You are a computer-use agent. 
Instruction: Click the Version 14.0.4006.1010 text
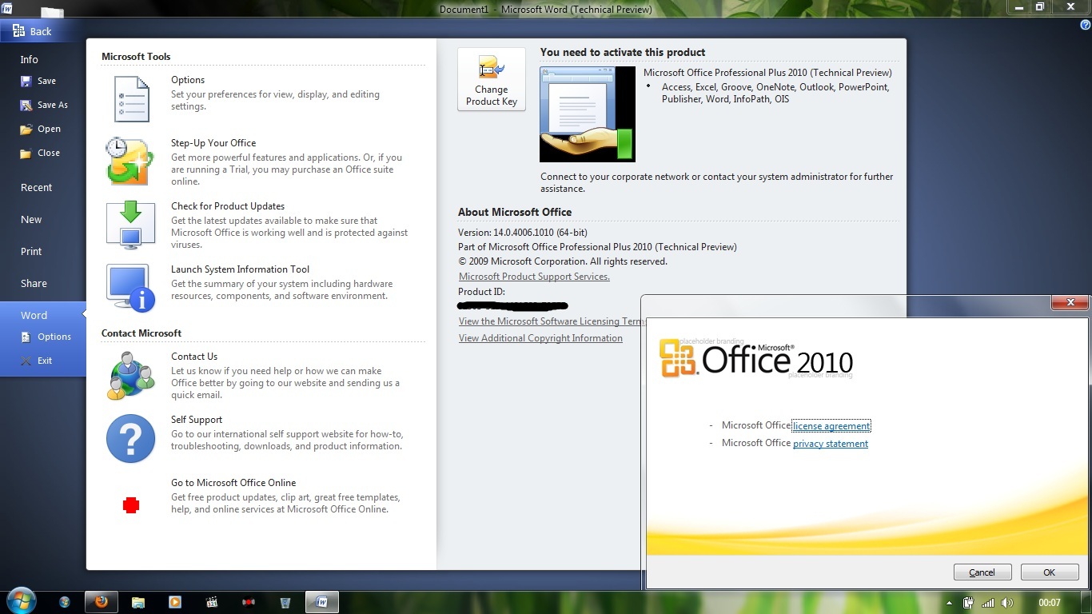[x=523, y=233]
